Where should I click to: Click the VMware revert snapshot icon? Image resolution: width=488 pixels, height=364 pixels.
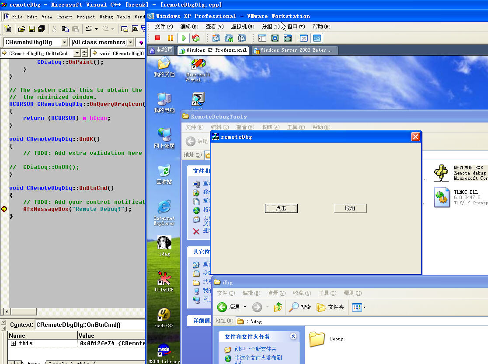(x=229, y=38)
